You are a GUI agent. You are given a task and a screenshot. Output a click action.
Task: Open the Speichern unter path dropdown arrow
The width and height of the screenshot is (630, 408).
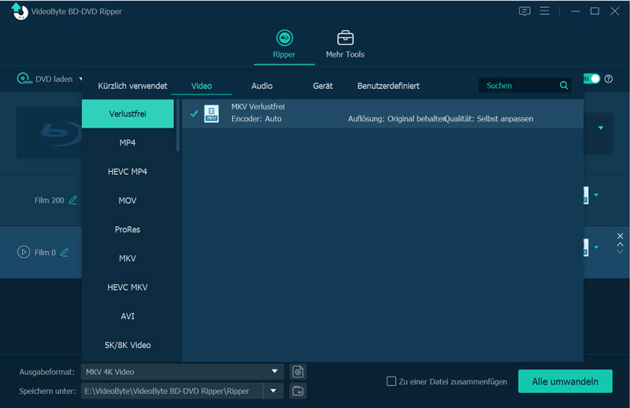(273, 391)
